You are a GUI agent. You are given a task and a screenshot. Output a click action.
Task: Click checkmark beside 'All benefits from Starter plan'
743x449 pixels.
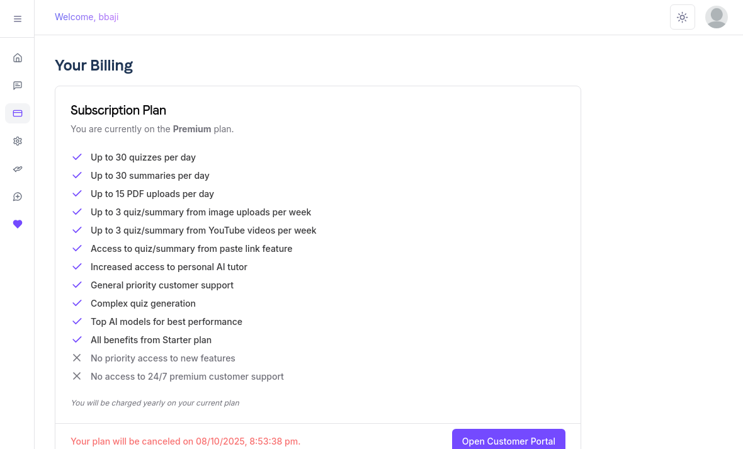click(77, 339)
